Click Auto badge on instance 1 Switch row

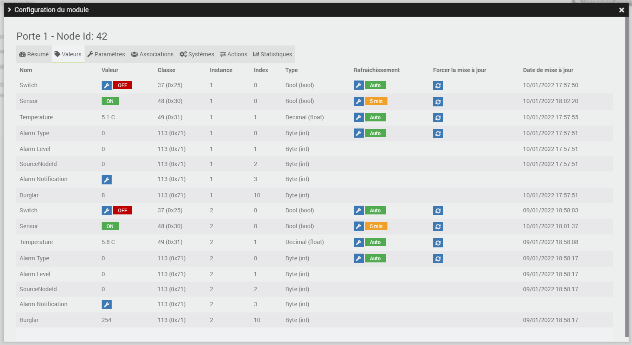[375, 86]
